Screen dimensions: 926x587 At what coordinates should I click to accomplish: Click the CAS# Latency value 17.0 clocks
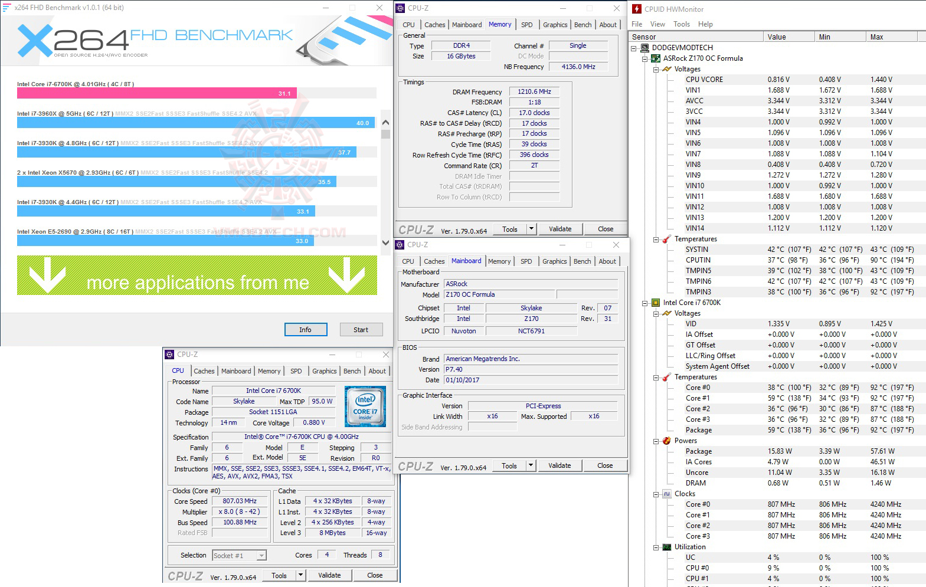[x=534, y=113]
